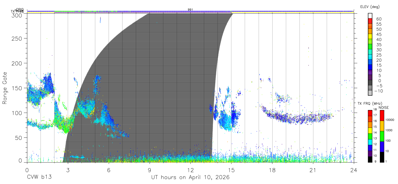Click the yellow segment of the ELEV color bar
The image size is (398, 184).
(370, 36)
